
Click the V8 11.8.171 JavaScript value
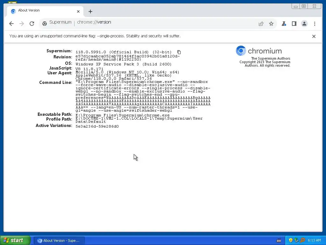(89, 69)
